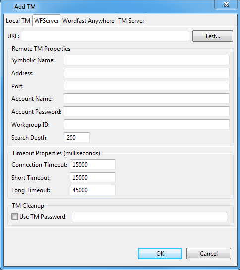Viewport: 240px width, 270px height.
Task: Focus the Account Password field
Action: [147, 111]
